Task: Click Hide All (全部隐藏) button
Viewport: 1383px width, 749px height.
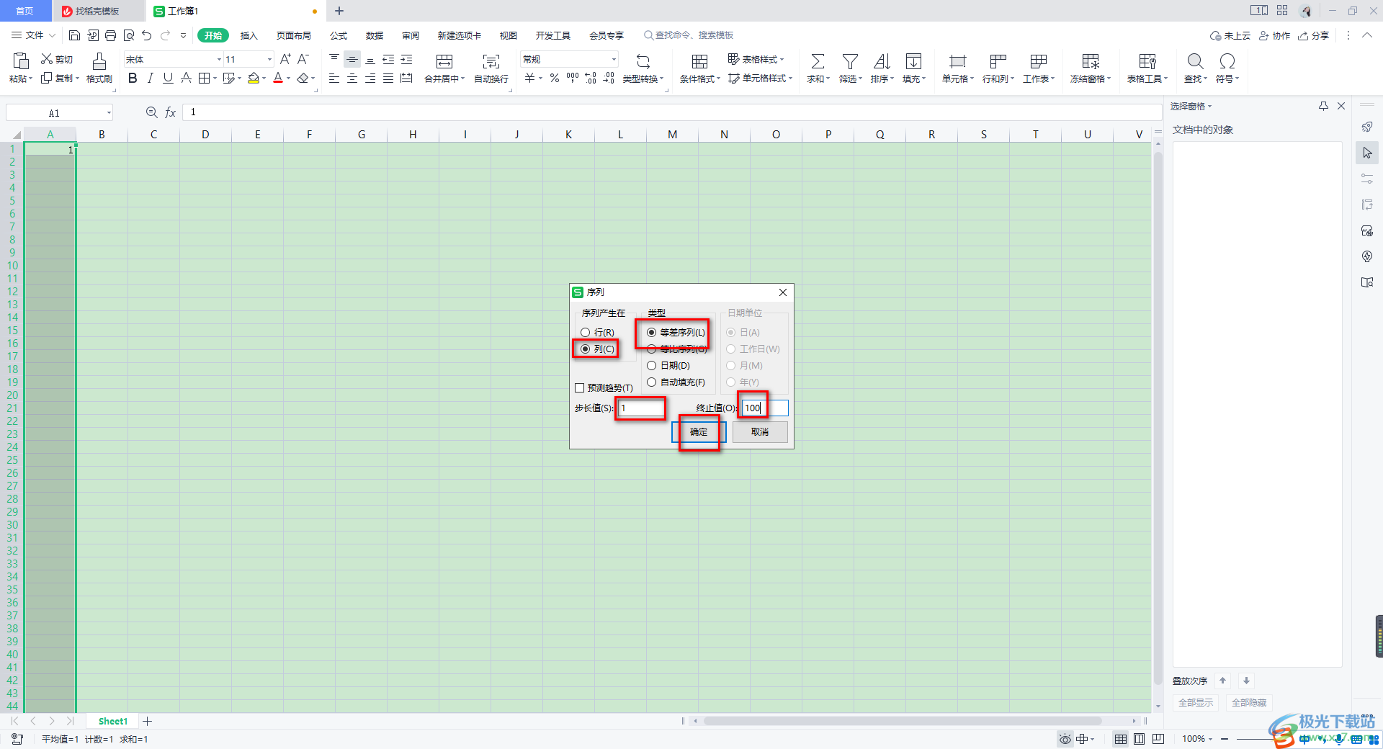Action: [x=1249, y=702]
